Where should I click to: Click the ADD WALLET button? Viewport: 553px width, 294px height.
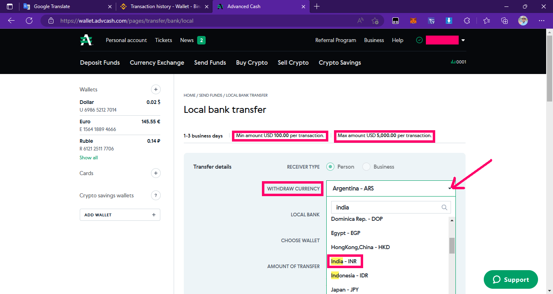[120, 215]
